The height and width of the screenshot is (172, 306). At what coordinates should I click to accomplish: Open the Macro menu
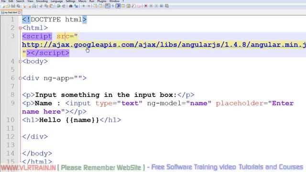click(x=82, y=1)
